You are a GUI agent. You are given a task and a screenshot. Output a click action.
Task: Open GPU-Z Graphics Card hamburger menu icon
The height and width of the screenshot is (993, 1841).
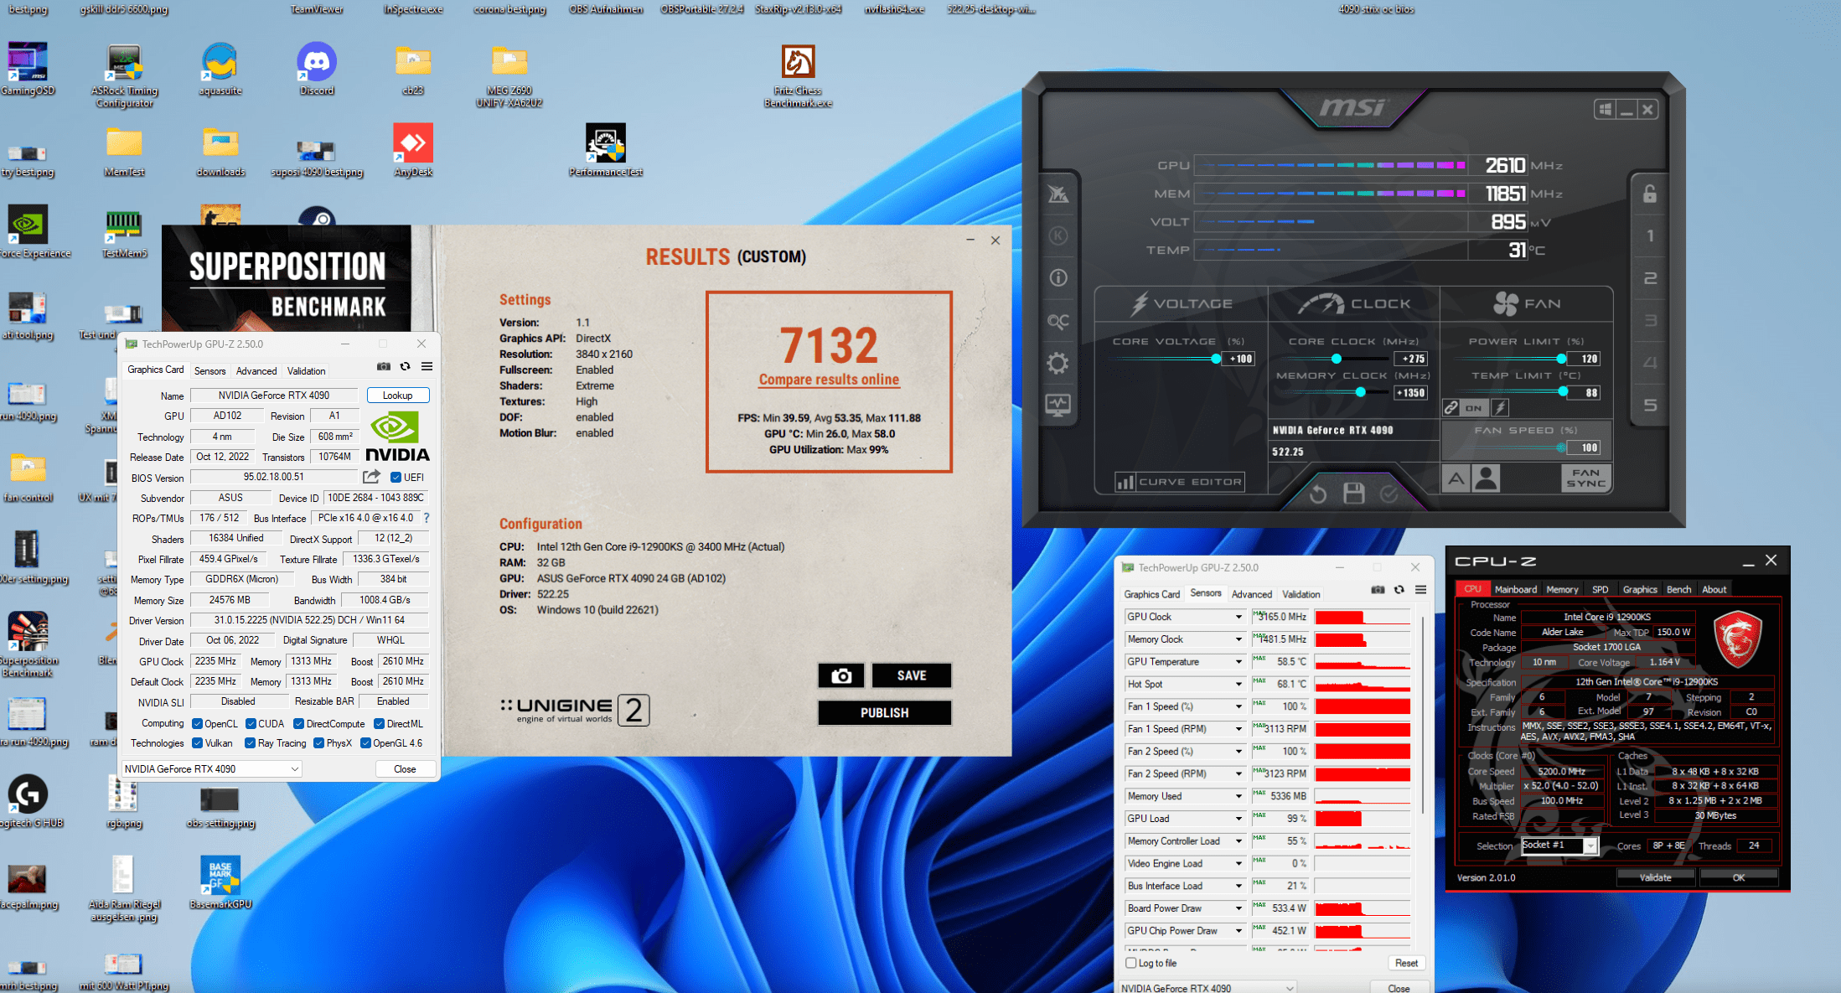pyautogui.click(x=427, y=366)
